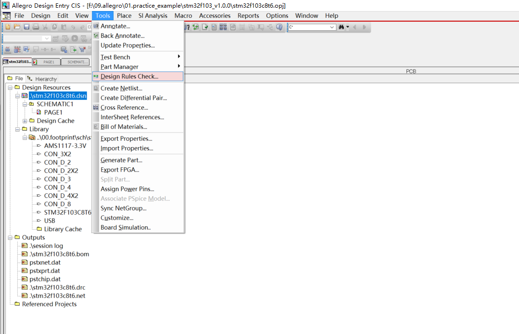Select the STM32F103C8T6 library part

(67, 212)
